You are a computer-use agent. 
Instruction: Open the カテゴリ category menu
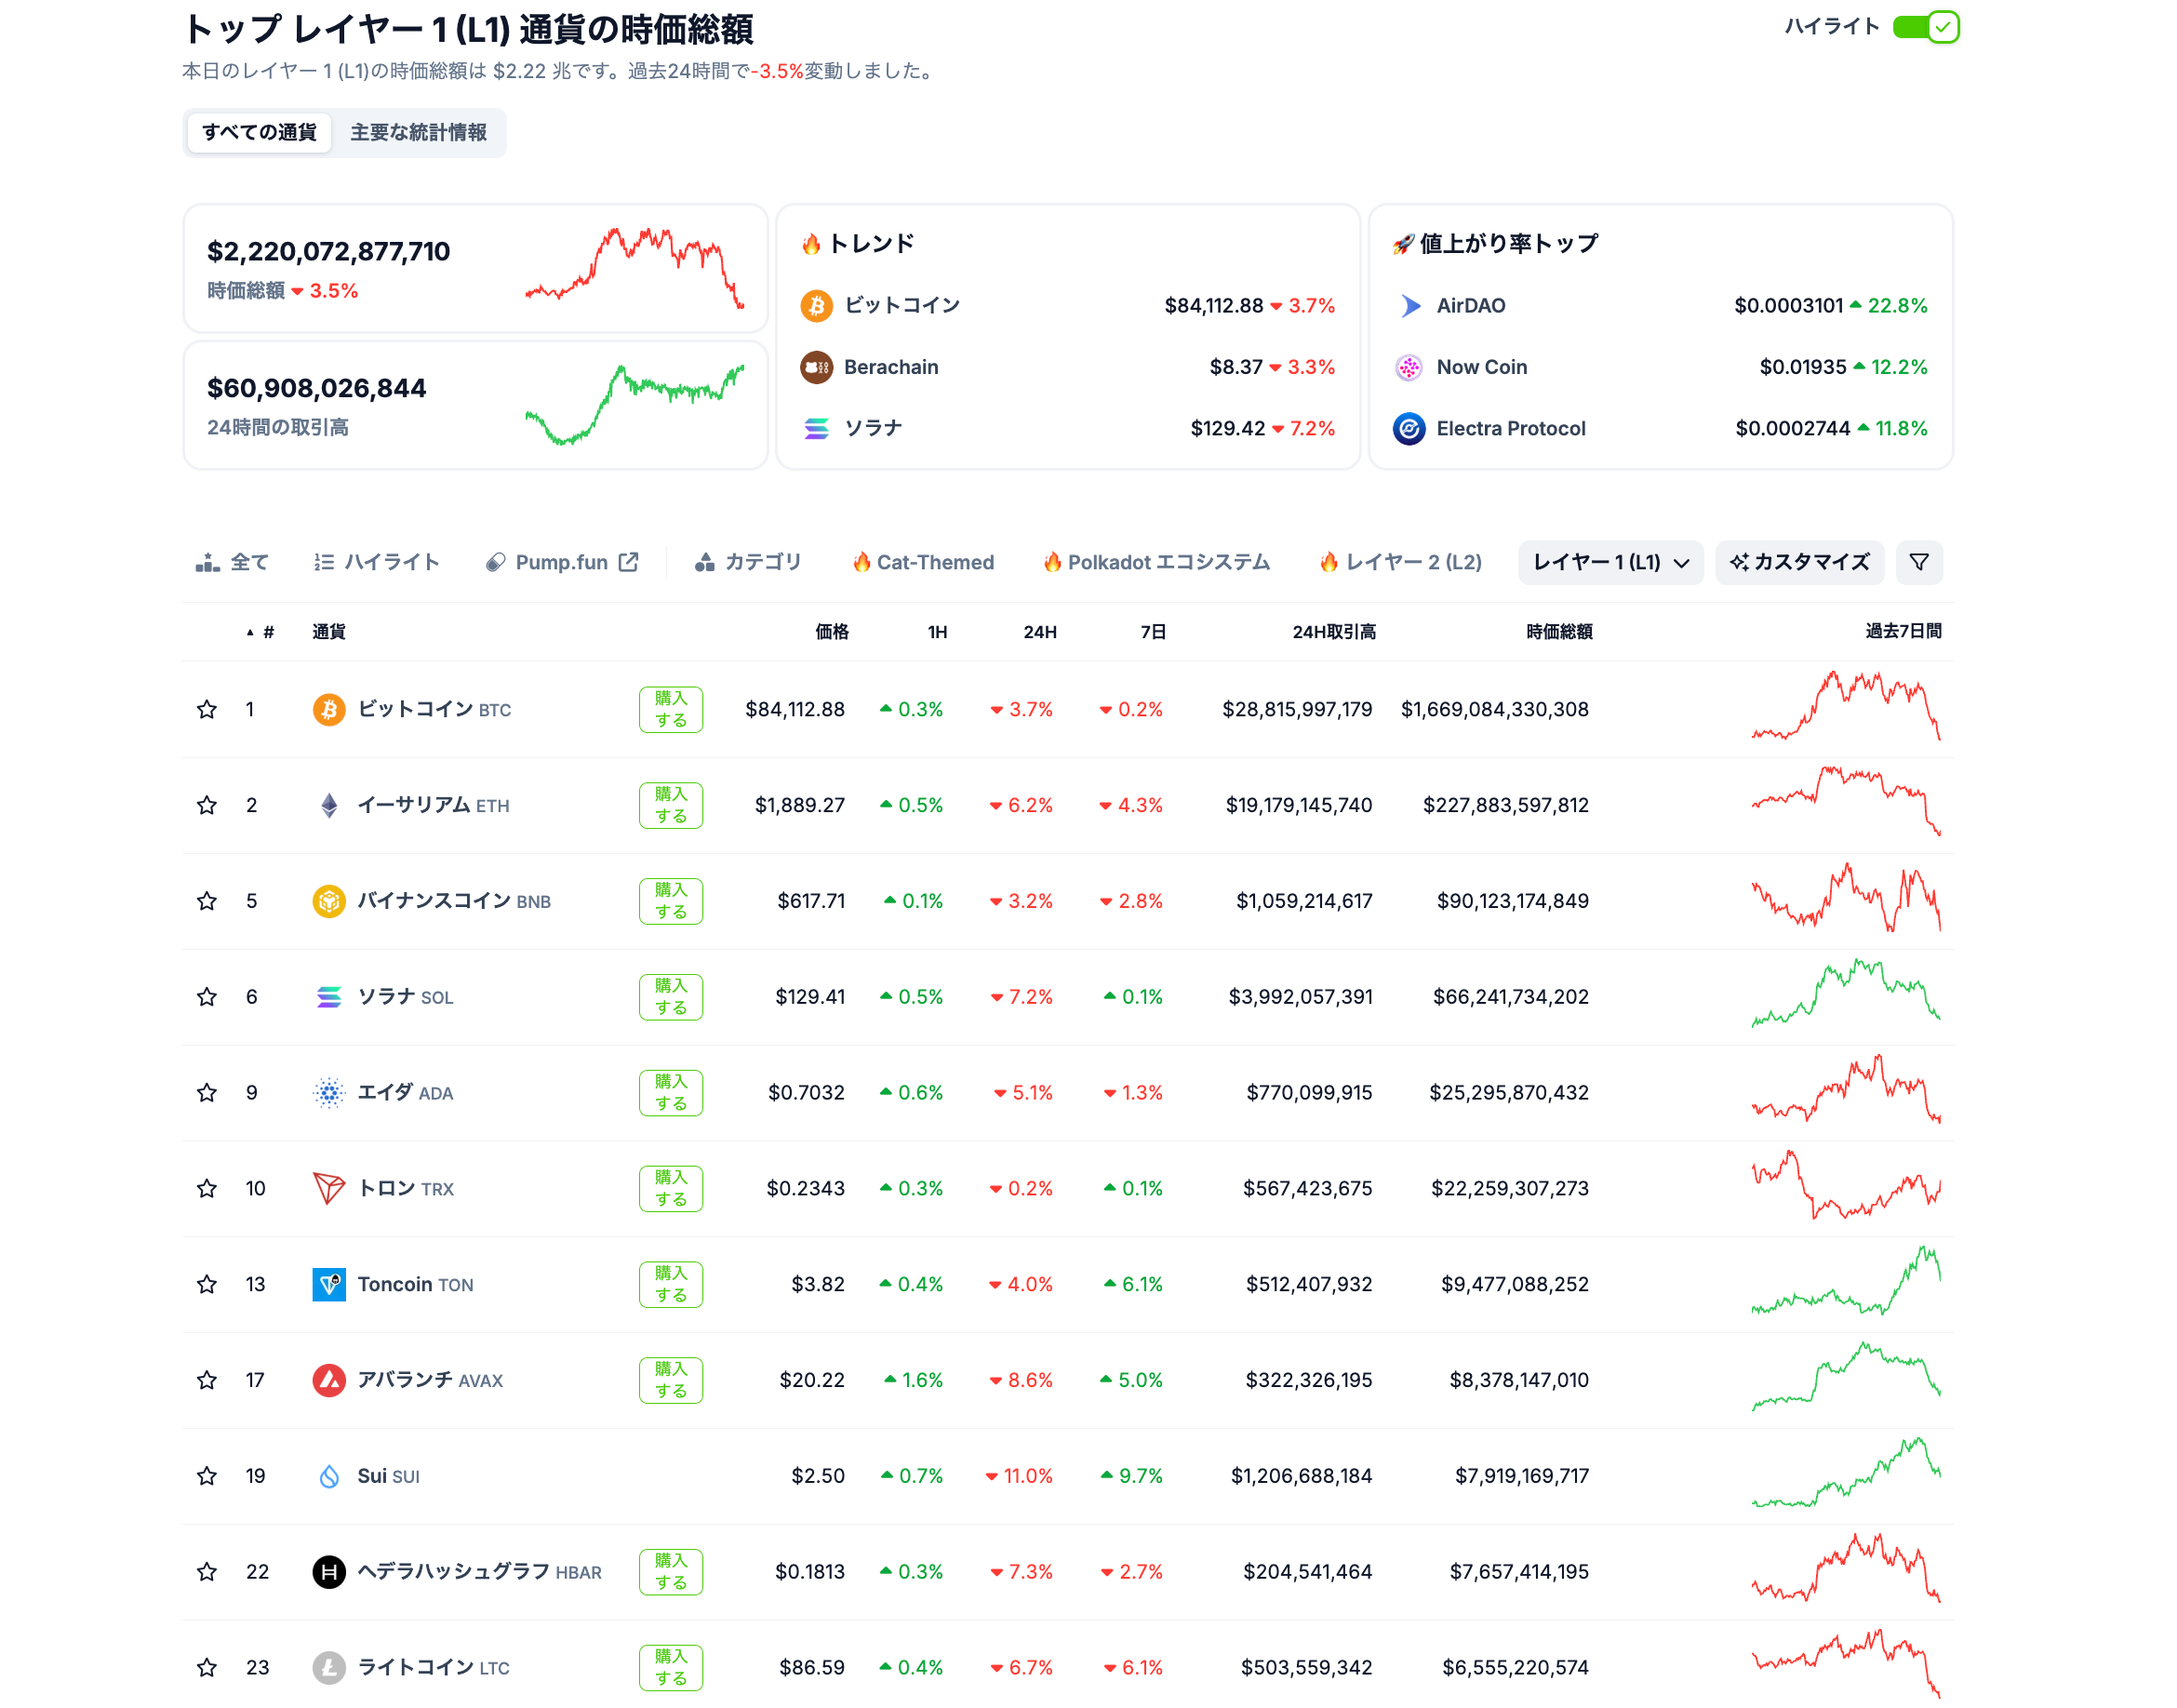click(x=748, y=562)
